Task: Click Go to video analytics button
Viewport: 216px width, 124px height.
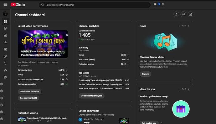Action: pyautogui.click(x=29, y=92)
